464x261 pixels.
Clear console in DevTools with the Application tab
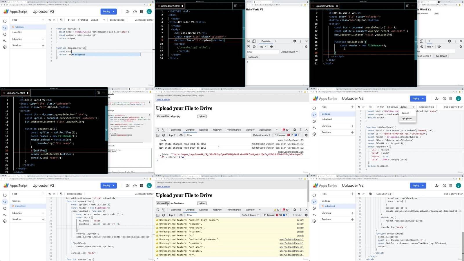point(164,135)
